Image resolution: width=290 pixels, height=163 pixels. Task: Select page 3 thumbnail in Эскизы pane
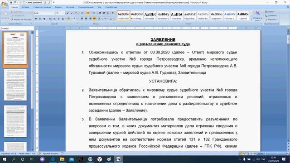point(15,121)
